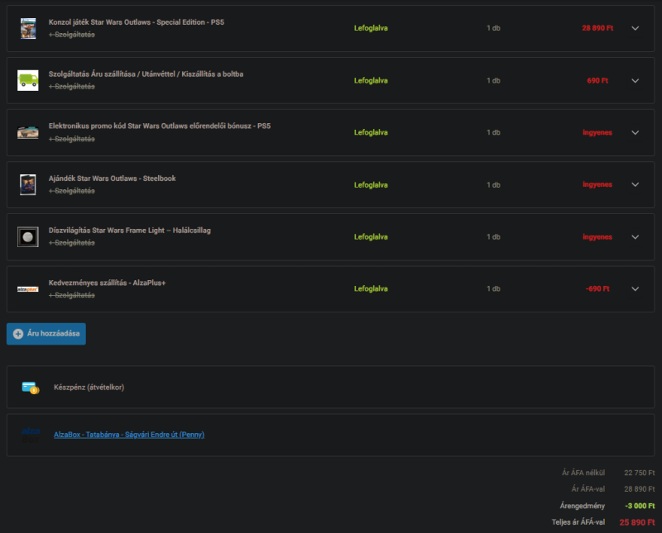
Task: Click 'ingyenes' price on Halálcsillag row
Action: tap(597, 237)
